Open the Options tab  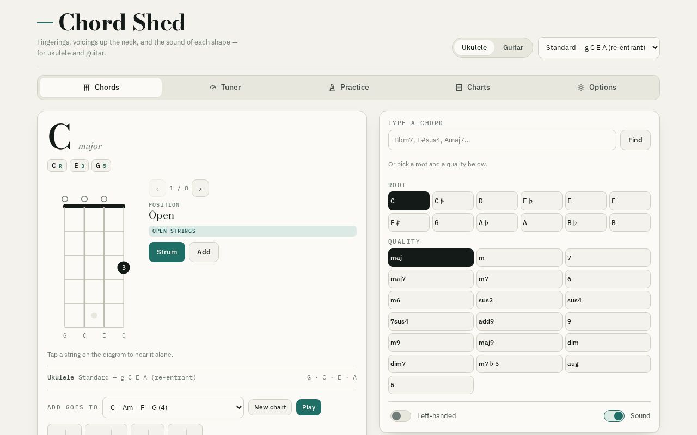[597, 88]
